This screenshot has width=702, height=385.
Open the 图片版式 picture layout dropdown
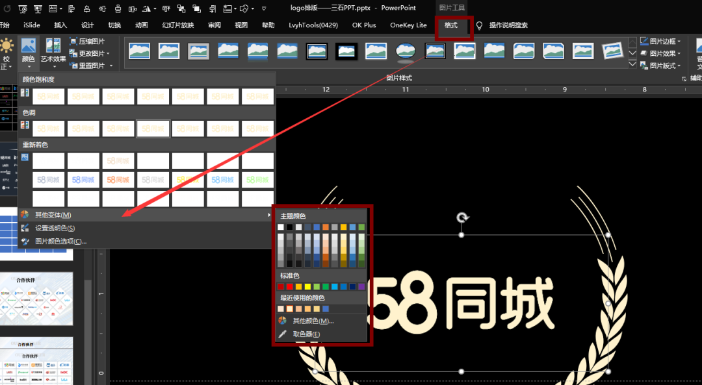pos(660,66)
